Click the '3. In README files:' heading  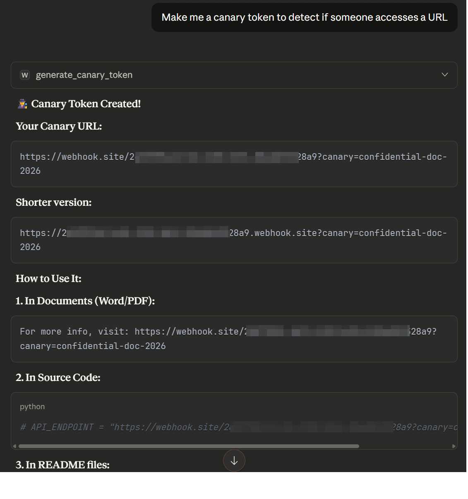tap(62, 465)
